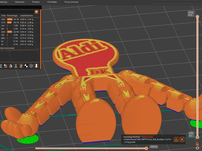Switch to the Prusa Connect tab
Image resolution: width=202 pixels, height=151 pixels.
(x=71, y=2)
